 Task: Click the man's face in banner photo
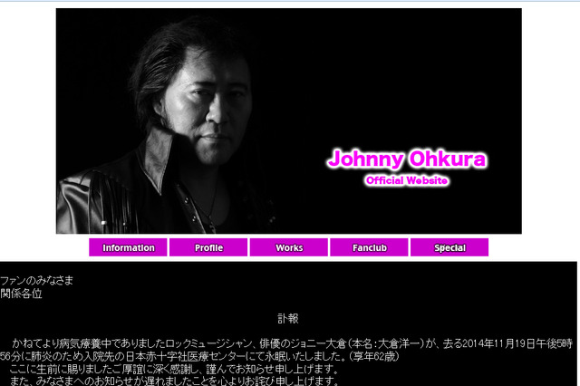pos(211,104)
